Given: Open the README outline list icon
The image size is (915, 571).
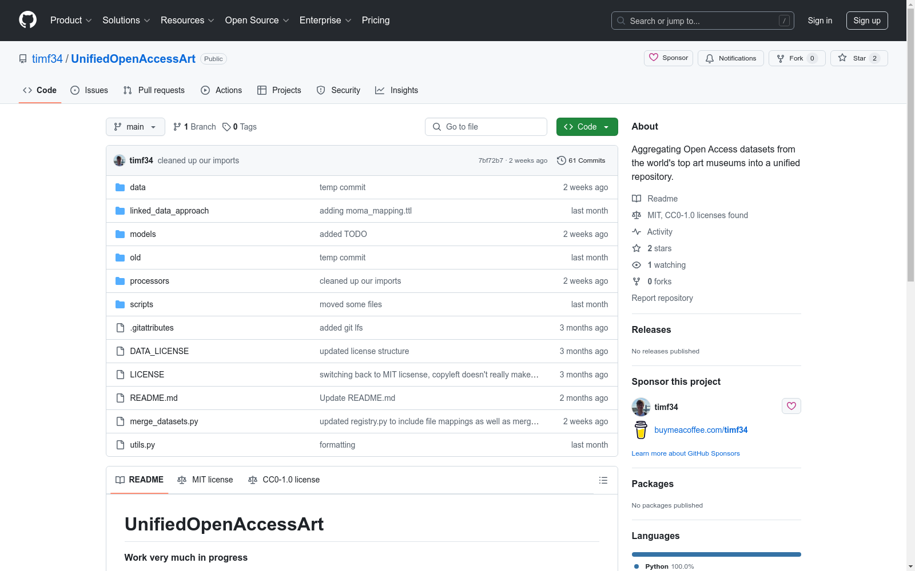Looking at the screenshot, I should [603, 480].
